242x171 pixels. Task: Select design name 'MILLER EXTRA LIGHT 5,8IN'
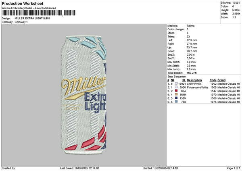point(32,19)
